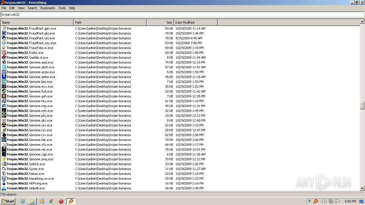This screenshot has width=365, height=205.
Task: Click the icon of Trojan.Win32.Genome.rpx.exe
Action: [x=4, y=125]
